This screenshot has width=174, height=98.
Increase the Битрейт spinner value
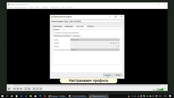point(119,42)
